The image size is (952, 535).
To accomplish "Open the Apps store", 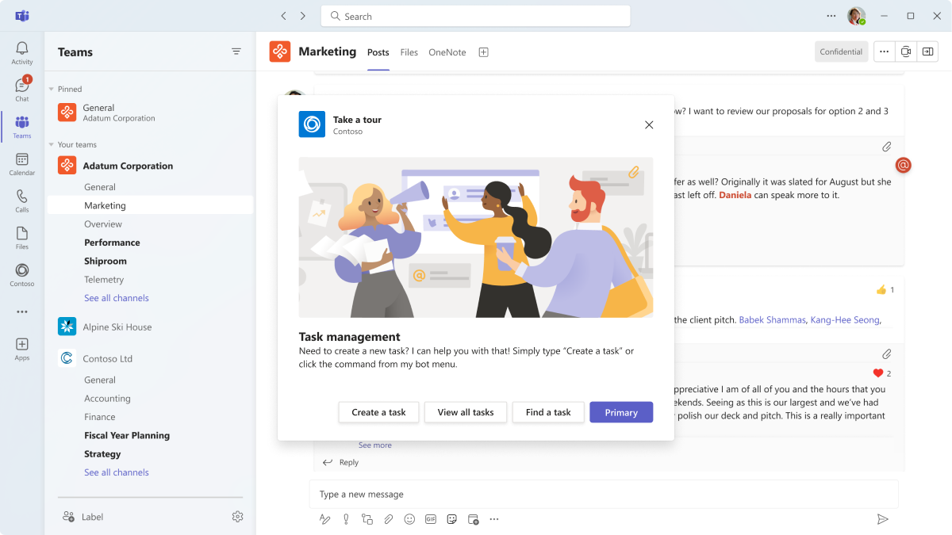I will [x=22, y=349].
